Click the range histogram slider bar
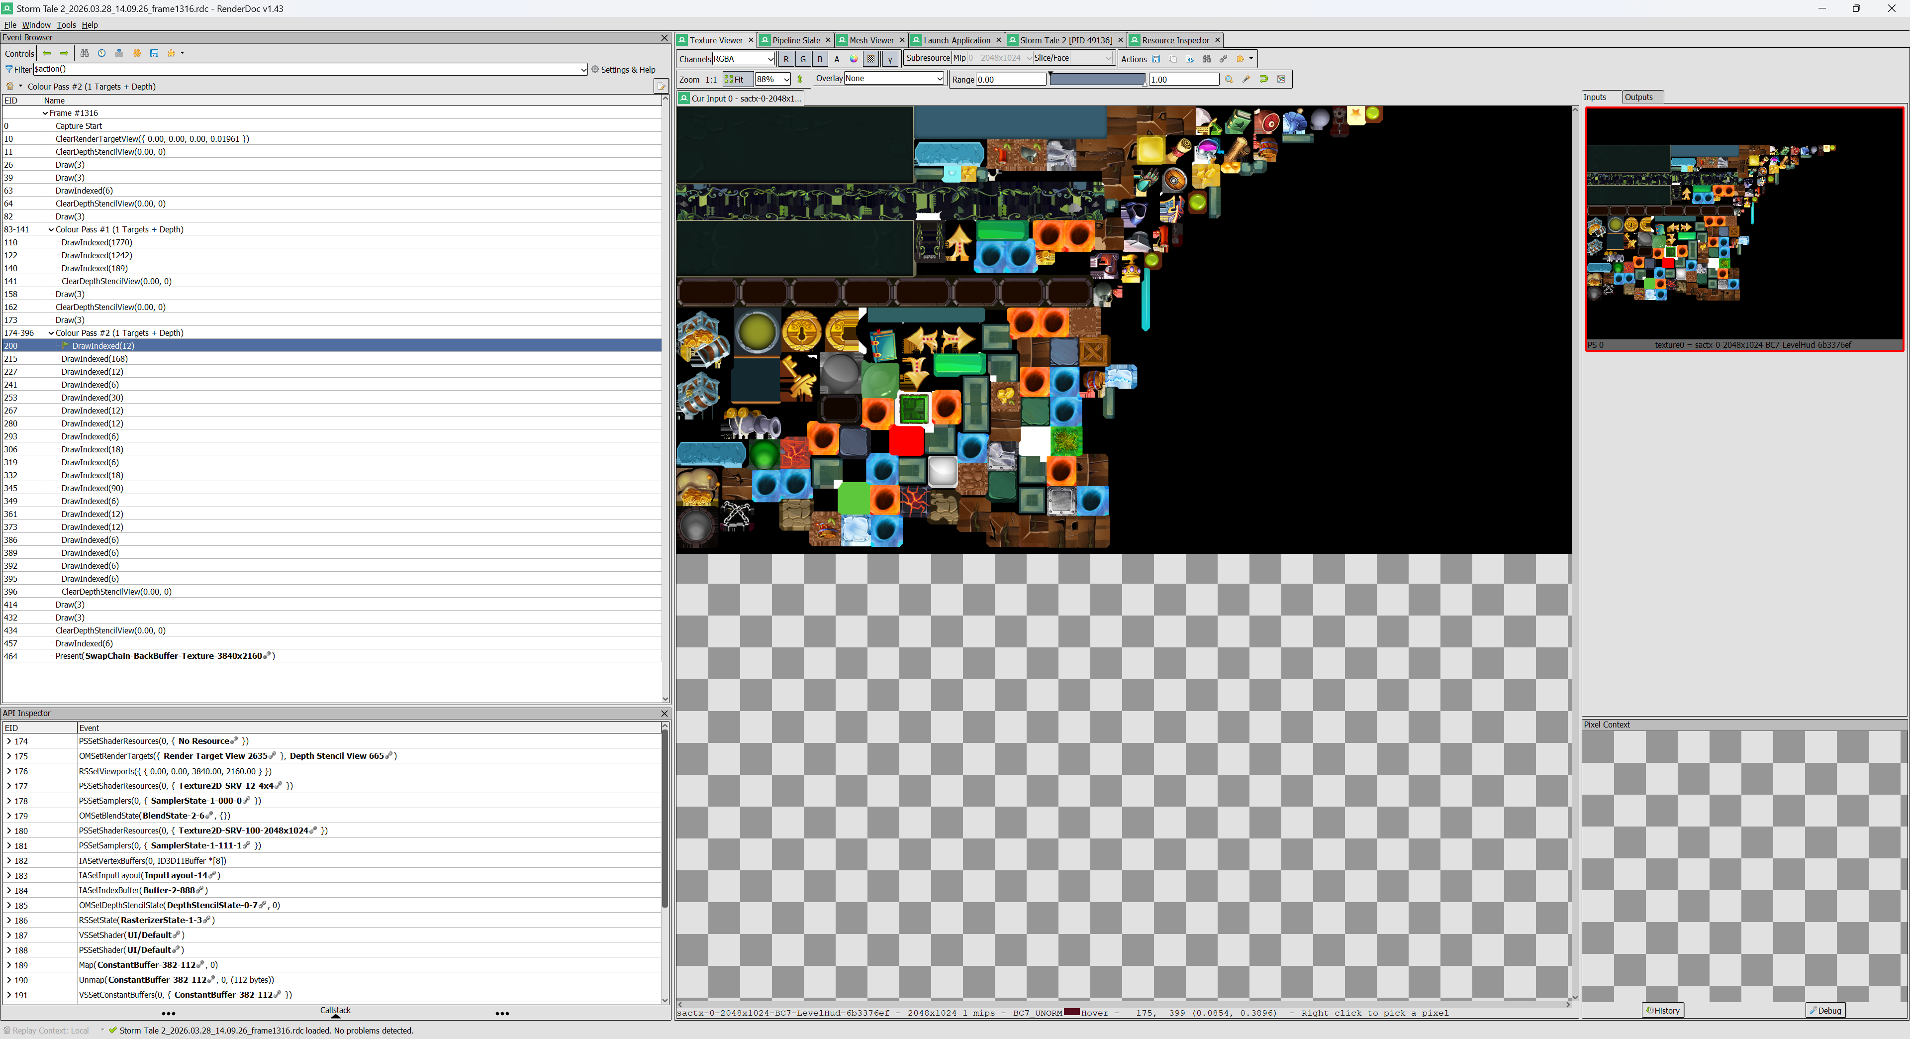 1097,79
